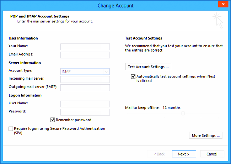Enable Require logon using Secure Password Authentication
Viewport: 231px width, 164px height.
point(11,129)
